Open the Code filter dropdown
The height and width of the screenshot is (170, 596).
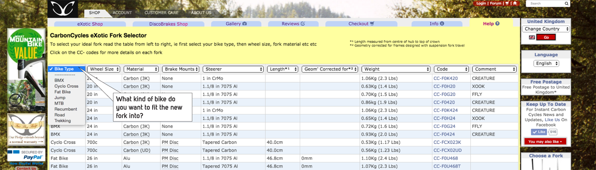click(451, 69)
